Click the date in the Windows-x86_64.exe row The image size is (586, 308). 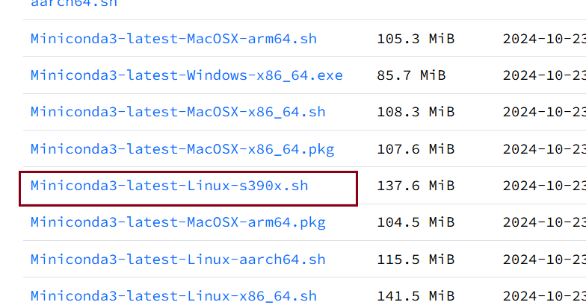click(x=543, y=75)
